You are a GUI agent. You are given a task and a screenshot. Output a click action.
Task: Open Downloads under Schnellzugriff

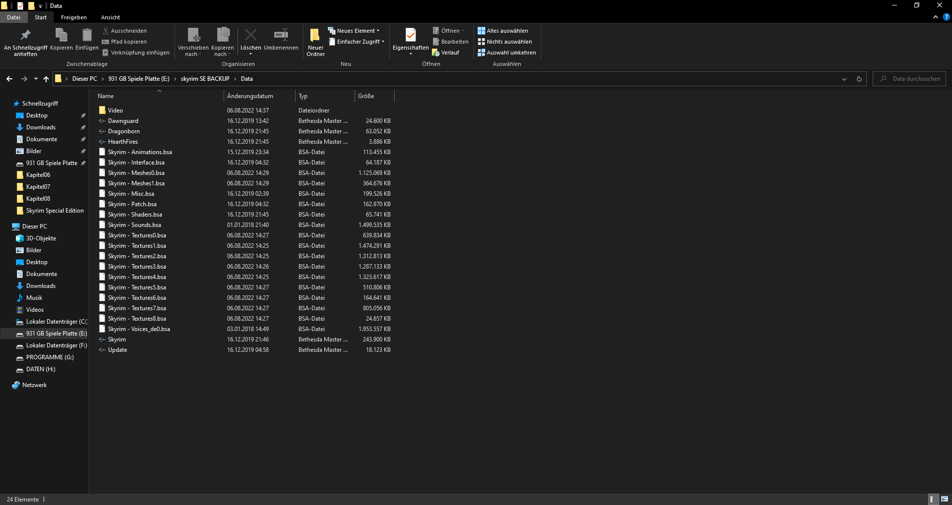41,127
